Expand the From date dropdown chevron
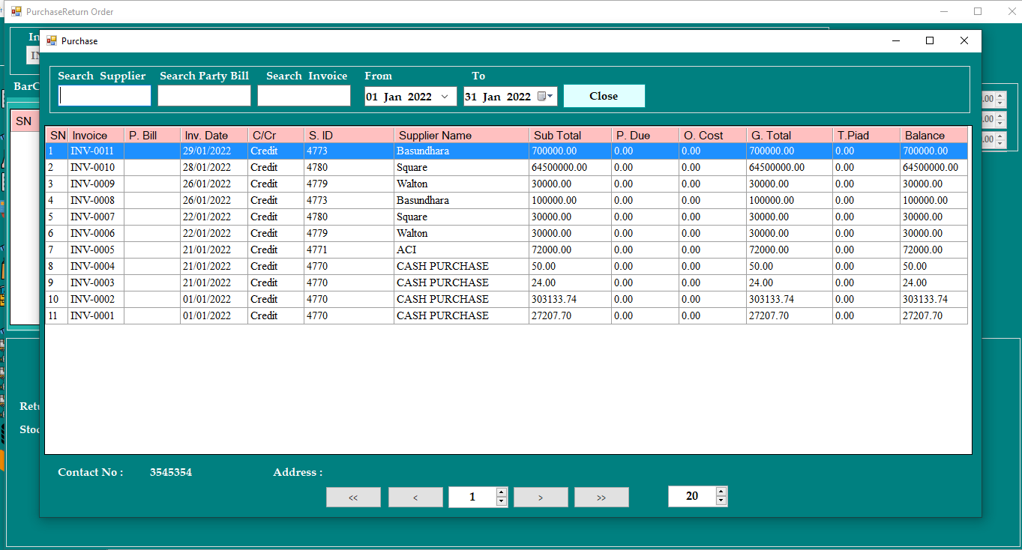Image resolution: width=1022 pixels, height=550 pixels. (445, 96)
